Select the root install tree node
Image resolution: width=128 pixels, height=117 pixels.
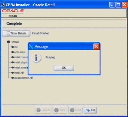click(x=15, y=42)
